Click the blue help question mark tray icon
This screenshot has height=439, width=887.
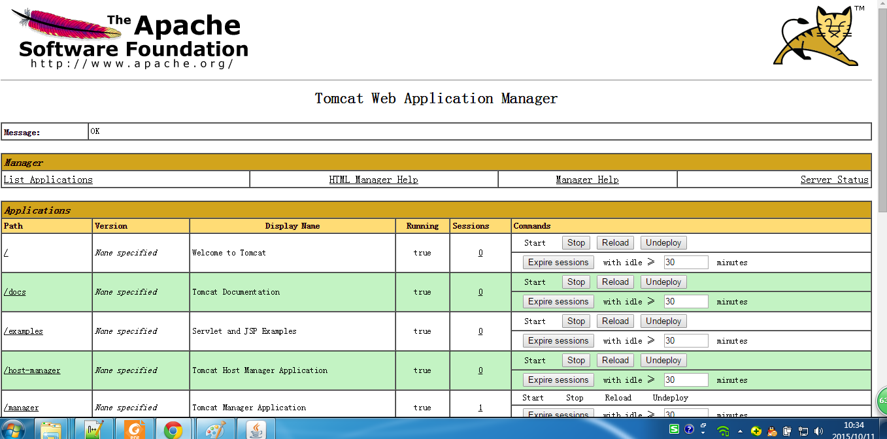coord(689,429)
